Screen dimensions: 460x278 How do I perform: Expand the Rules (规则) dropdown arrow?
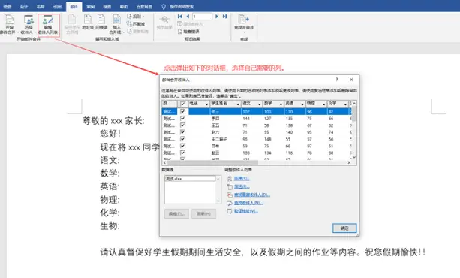(x=143, y=17)
